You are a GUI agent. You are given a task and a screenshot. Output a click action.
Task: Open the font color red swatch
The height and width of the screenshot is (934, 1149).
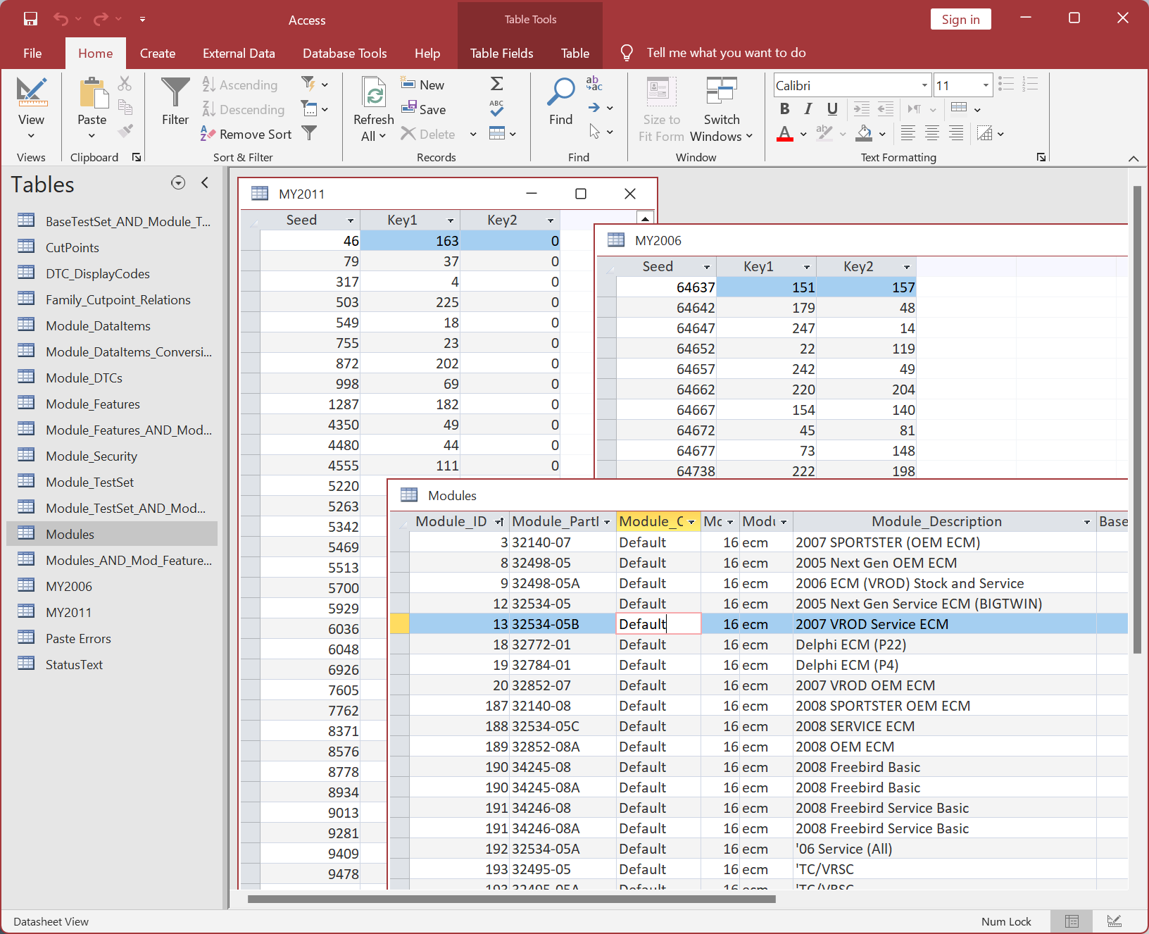click(785, 133)
